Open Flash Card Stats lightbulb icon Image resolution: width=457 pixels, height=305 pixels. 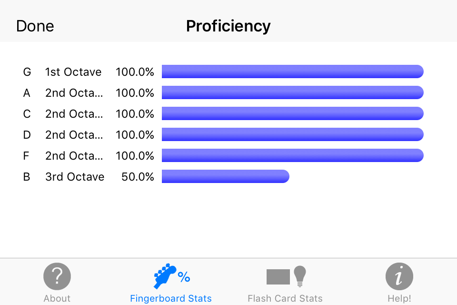point(299,276)
